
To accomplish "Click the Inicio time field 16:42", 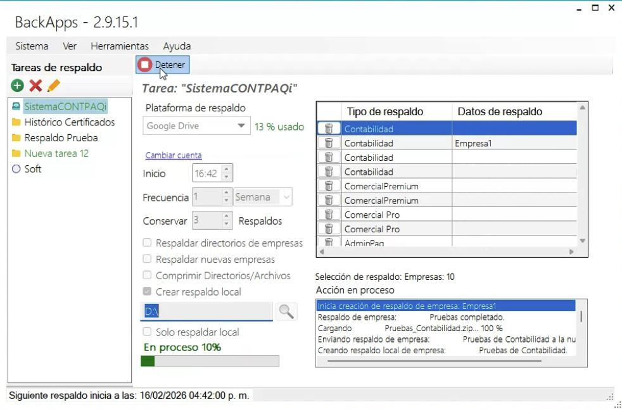I will (x=206, y=173).
